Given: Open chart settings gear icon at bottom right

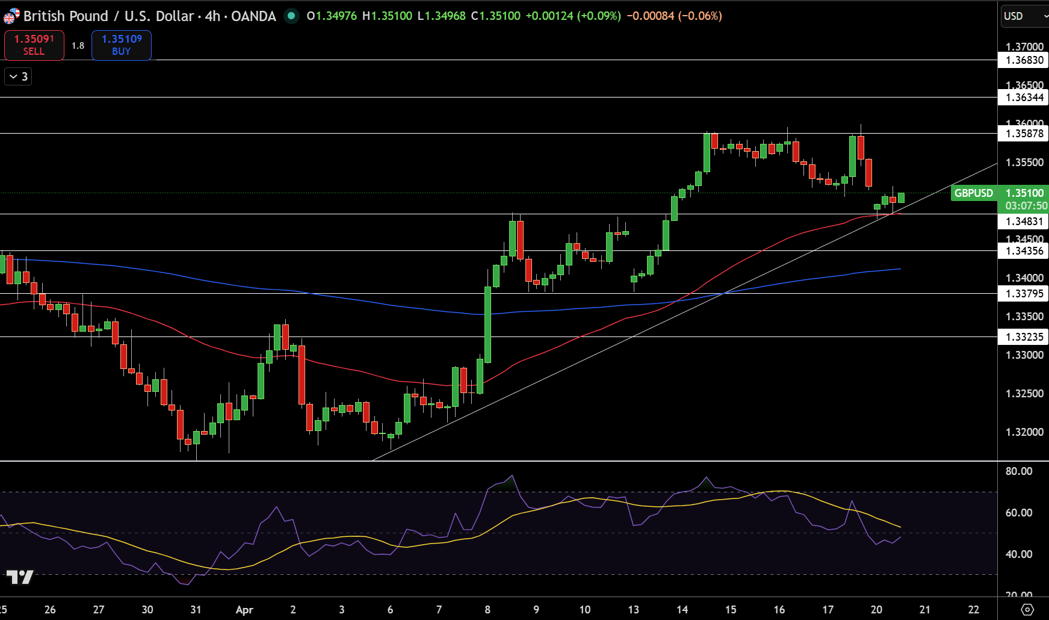Looking at the screenshot, I should [1027, 609].
